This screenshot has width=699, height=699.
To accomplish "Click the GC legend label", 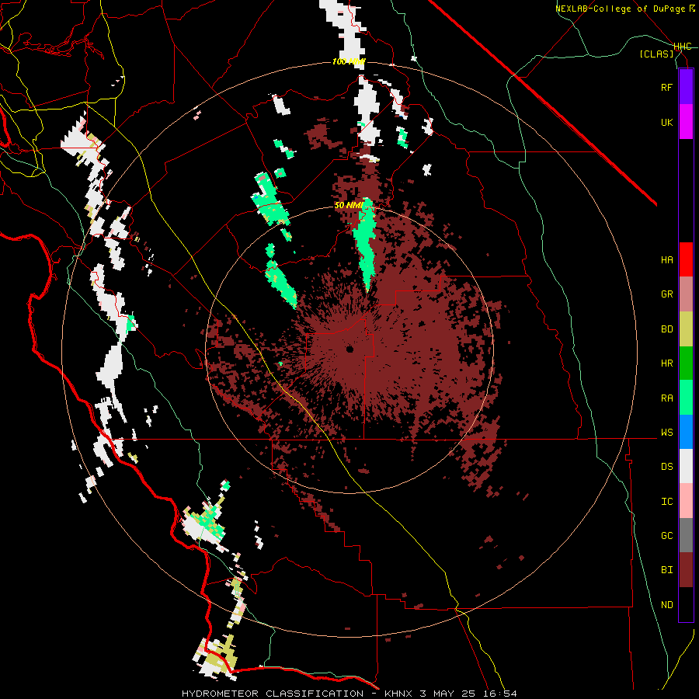I will (x=666, y=536).
